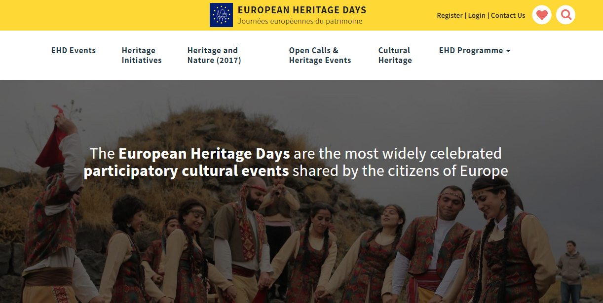Screen dimensions: 603x303
Task: Click the French subtitle Journées européennes du patrimoine
Action: [x=300, y=21]
